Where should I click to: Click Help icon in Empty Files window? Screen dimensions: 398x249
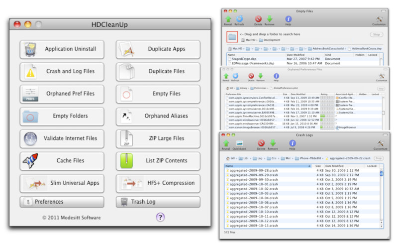pyautogui.click(x=288, y=20)
